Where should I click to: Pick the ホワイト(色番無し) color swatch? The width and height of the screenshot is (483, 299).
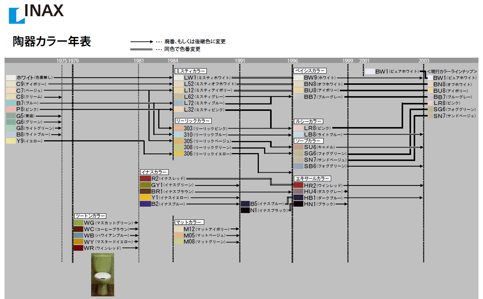pos(11,78)
